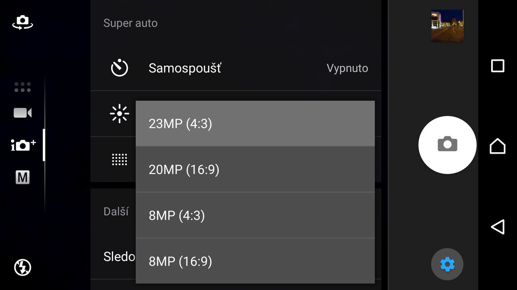517x290 pixels.
Task: Expand the Další options section
Action: coord(116,211)
